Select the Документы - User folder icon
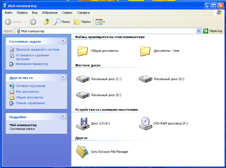Viewport: 226px width, 168px height. [145, 51]
